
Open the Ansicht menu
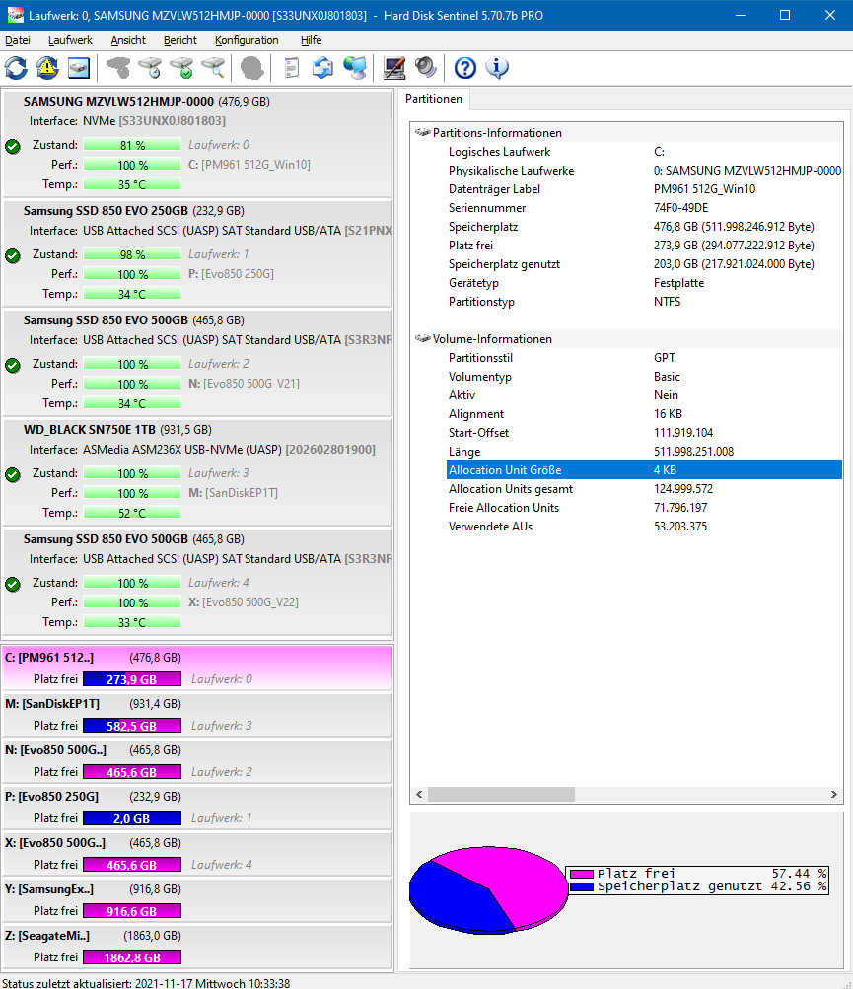click(128, 40)
